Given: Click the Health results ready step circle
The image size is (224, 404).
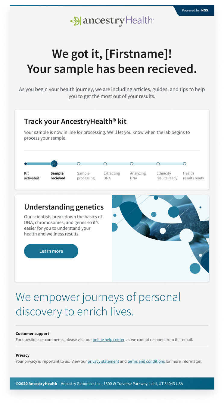Looking at the screenshot, I should (185, 164).
